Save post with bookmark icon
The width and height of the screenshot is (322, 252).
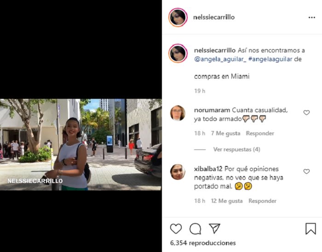310,229
